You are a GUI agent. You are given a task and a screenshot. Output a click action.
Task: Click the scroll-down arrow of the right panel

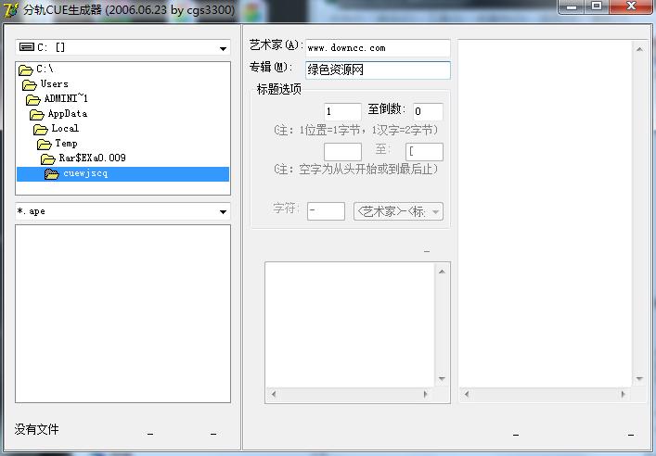click(639, 379)
